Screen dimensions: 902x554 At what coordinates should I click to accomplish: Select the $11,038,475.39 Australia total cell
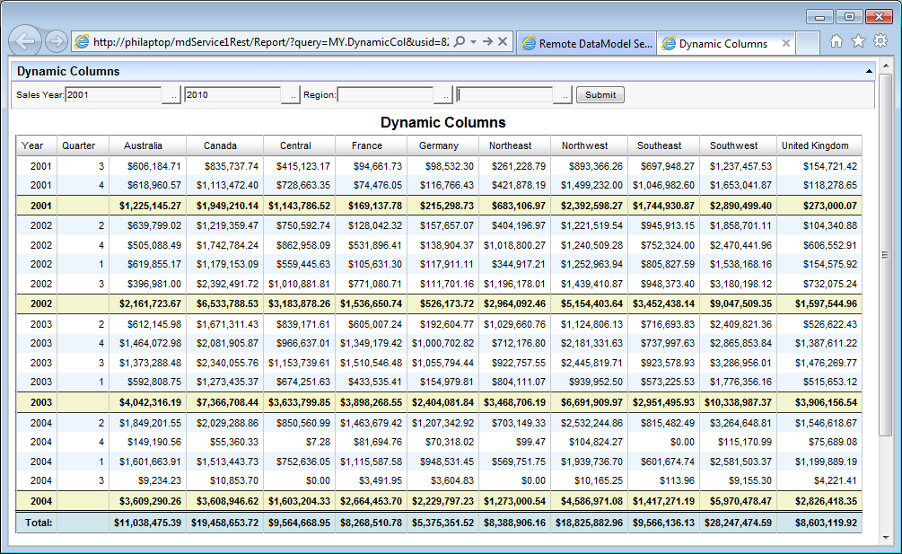coord(147,523)
